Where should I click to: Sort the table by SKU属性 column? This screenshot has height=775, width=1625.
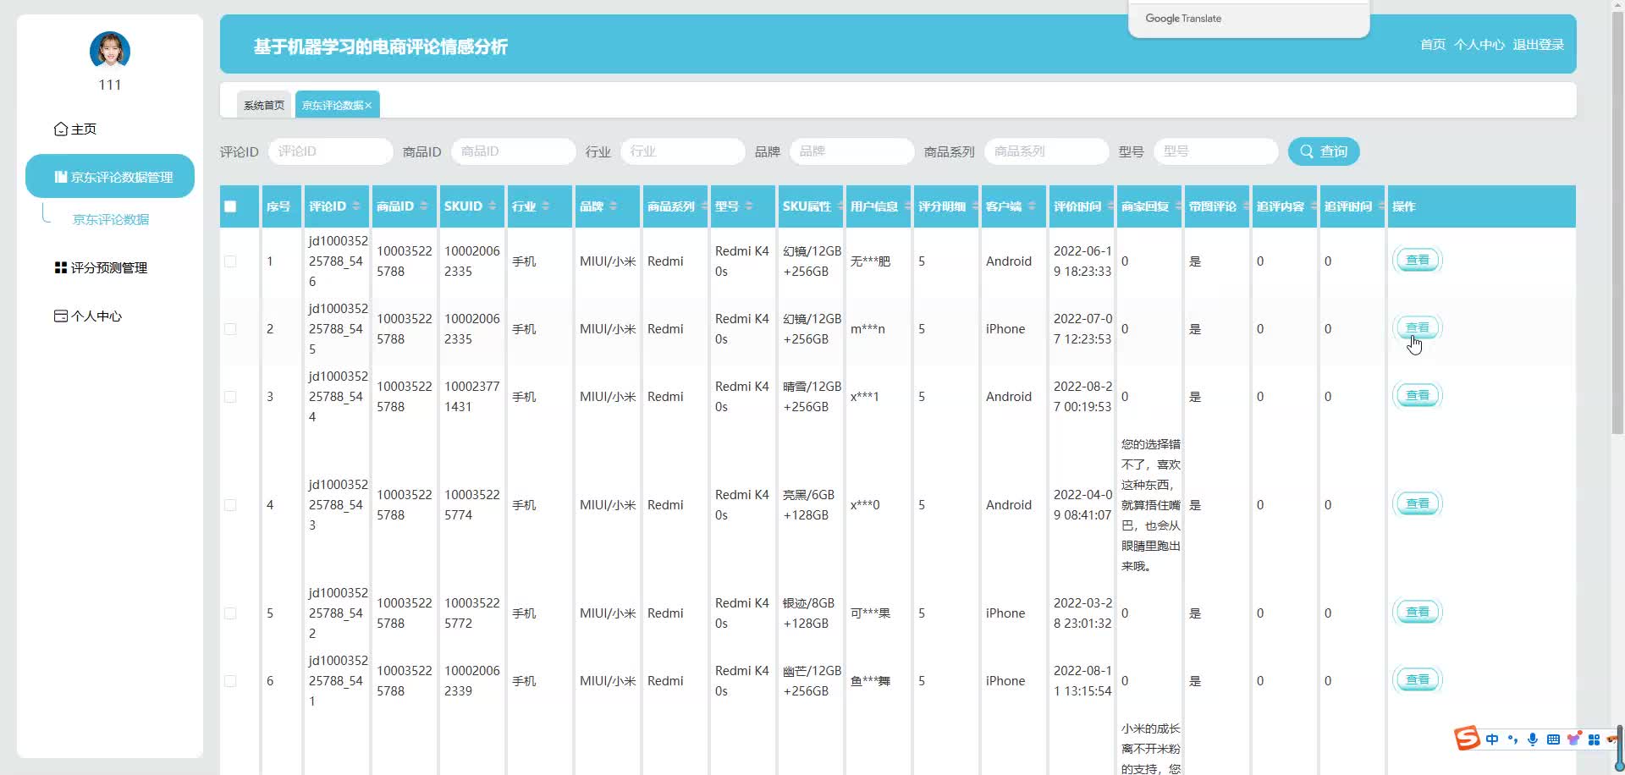[x=840, y=206]
